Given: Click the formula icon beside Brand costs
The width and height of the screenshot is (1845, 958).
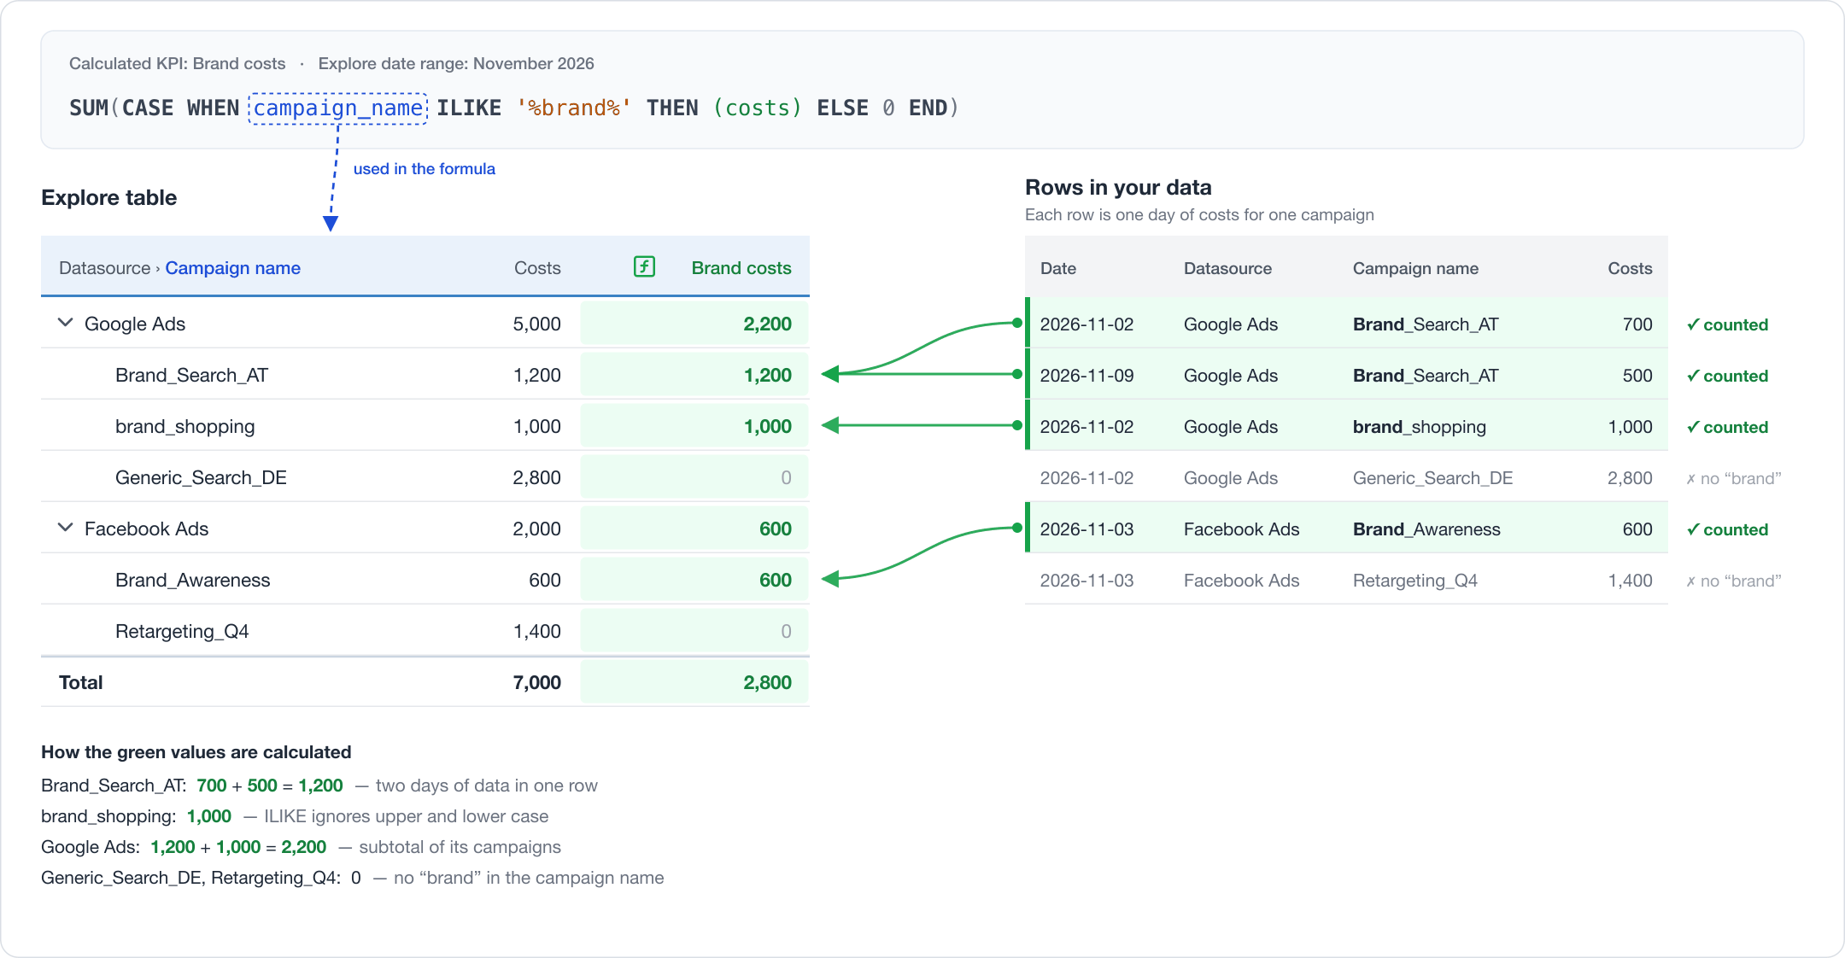Looking at the screenshot, I should click(x=645, y=266).
